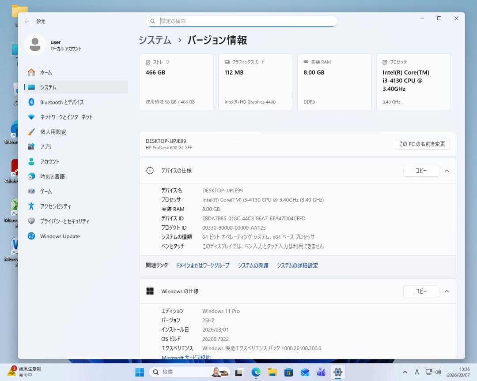Select the エディション value Windows 11 Pro
The width and height of the screenshot is (477, 381).
point(221,311)
